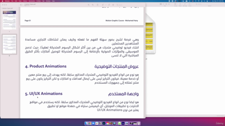
Task: Select the PDF file icon in Finder window
Action: (x=150, y=34)
